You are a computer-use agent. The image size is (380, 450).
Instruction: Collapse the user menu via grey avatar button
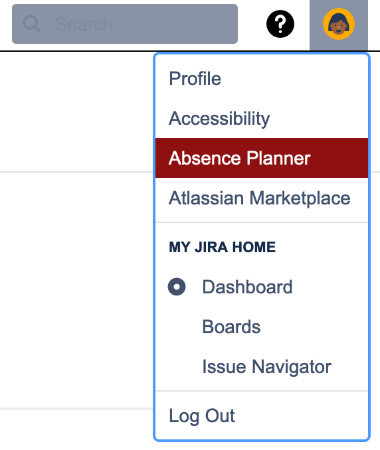339,25
